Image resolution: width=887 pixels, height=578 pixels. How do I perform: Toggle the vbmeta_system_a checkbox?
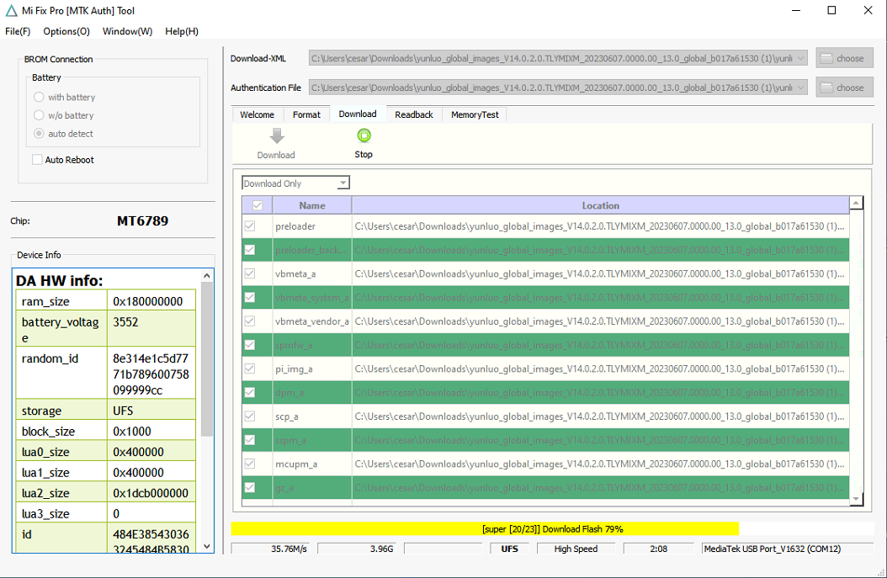[249, 298]
